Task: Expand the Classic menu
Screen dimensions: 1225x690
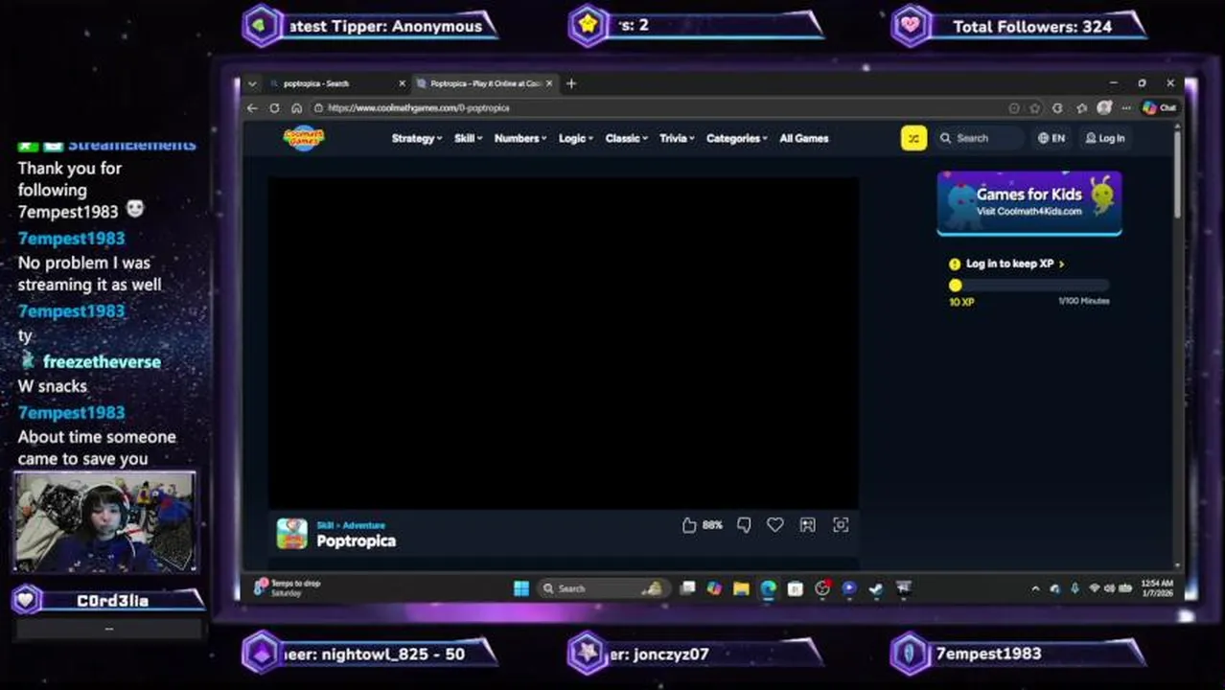Action: [x=627, y=138]
